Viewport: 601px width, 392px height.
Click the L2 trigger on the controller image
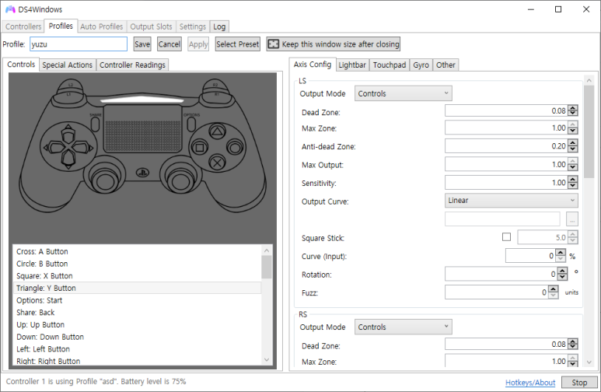[x=71, y=85]
